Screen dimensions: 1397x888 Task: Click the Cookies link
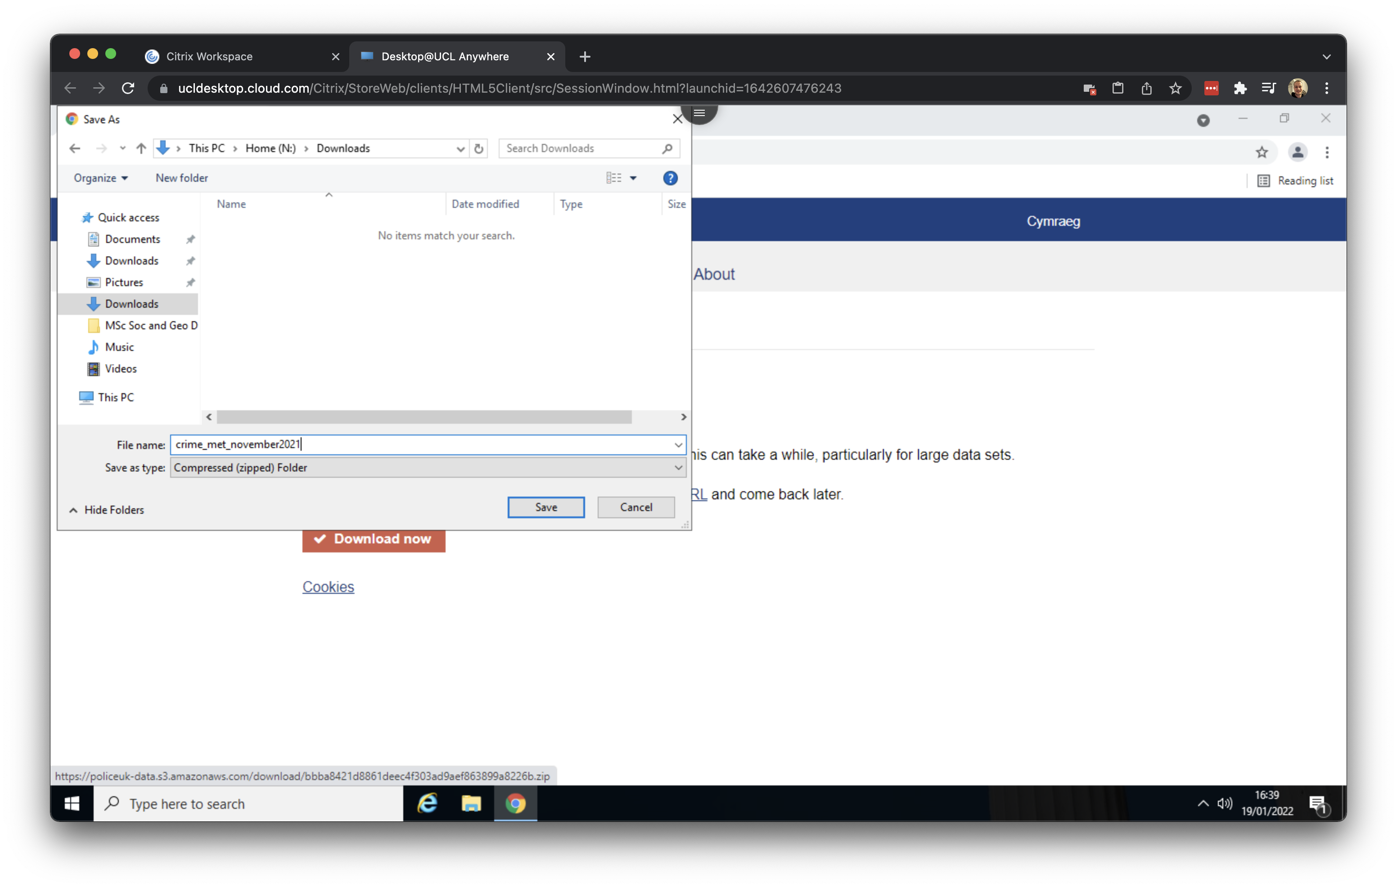[328, 587]
